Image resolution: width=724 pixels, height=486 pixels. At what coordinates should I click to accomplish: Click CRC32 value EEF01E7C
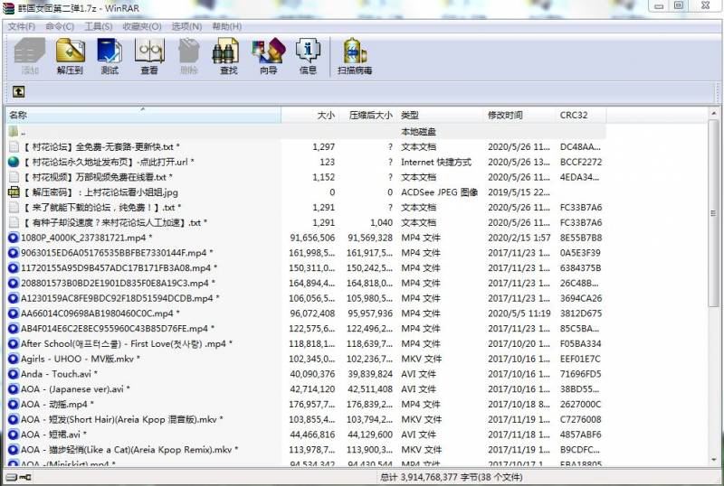[x=580, y=359]
